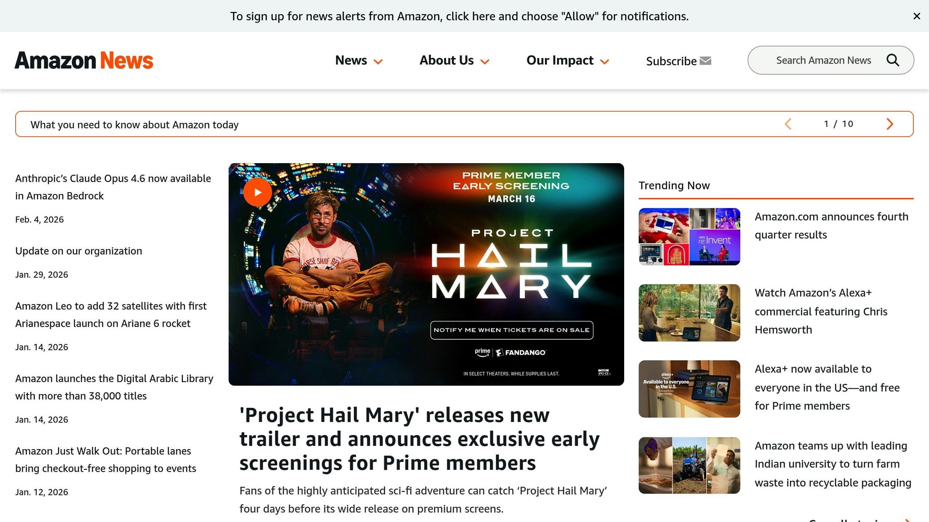The image size is (929, 522).
Task: Click 'Notify me when tickets are on sale'
Action: click(x=512, y=330)
